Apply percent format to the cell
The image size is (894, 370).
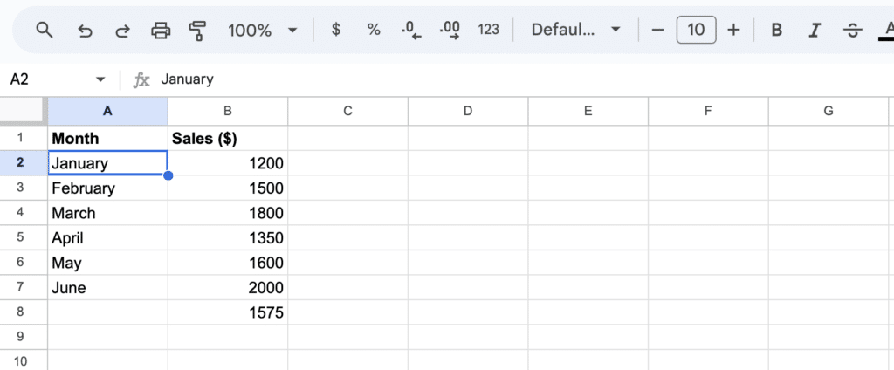pos(374,31)
